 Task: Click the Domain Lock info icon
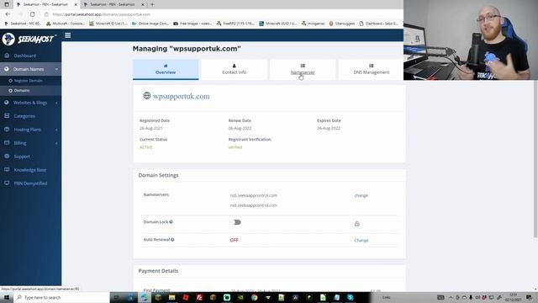point(171,222)
